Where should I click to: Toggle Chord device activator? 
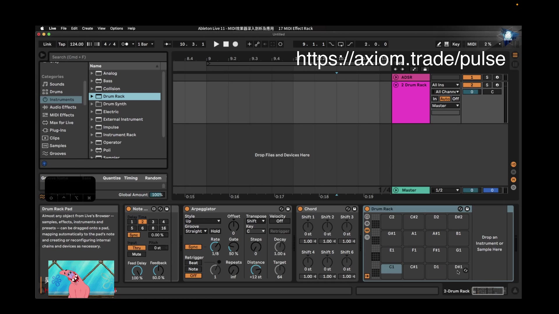(x=300, y=209)
